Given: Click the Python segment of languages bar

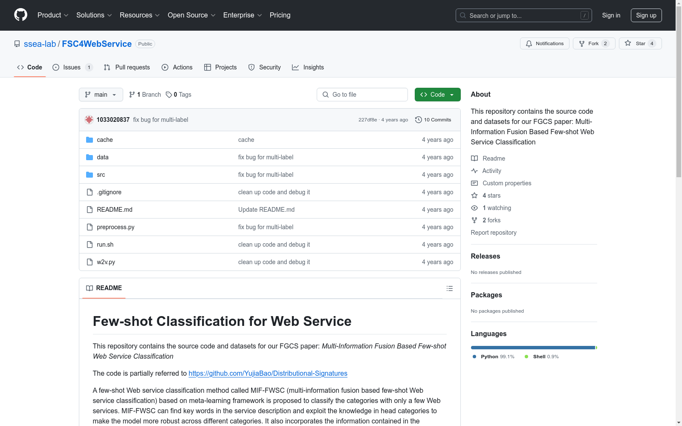Looking at the screenshot, I should tap(533, 348).
